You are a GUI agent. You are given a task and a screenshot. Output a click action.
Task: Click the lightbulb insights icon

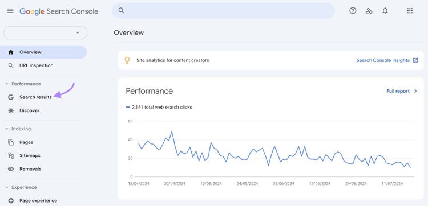[127, 60]
